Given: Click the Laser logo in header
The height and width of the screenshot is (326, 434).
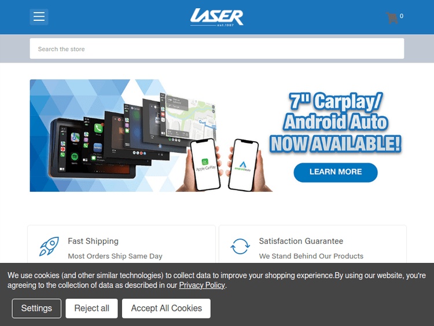Looking at the screenshot, I should 217,17.
